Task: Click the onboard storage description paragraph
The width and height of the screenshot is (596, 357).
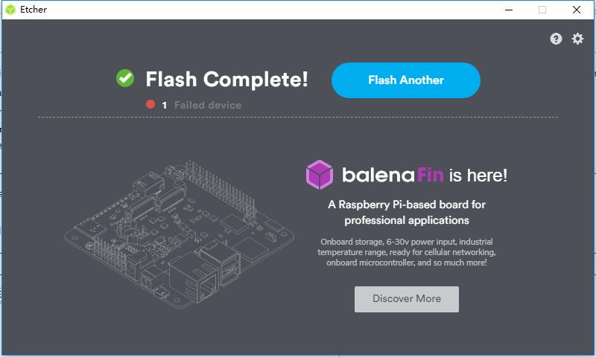Action: click(x=407, y=252)
